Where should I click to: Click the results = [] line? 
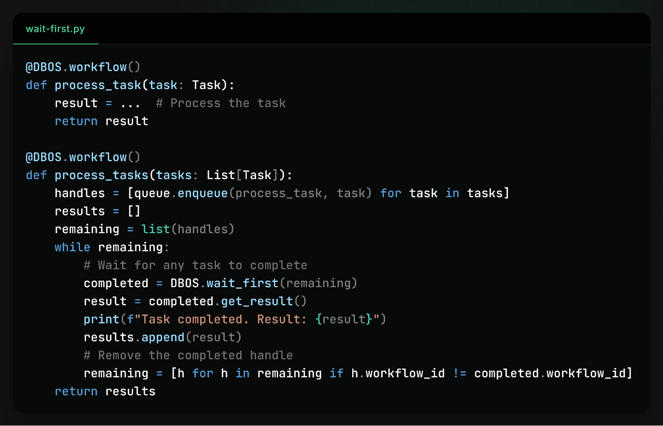(97, 211)
